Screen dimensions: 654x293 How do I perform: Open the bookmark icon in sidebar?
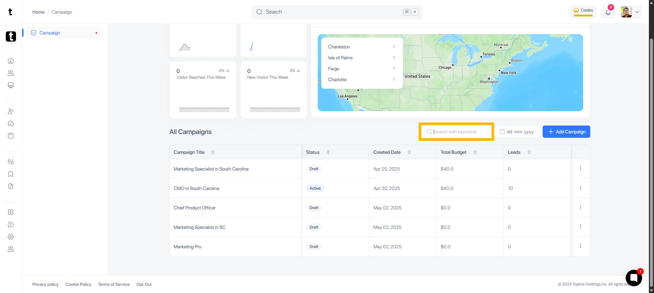click(x=11, y=174)
